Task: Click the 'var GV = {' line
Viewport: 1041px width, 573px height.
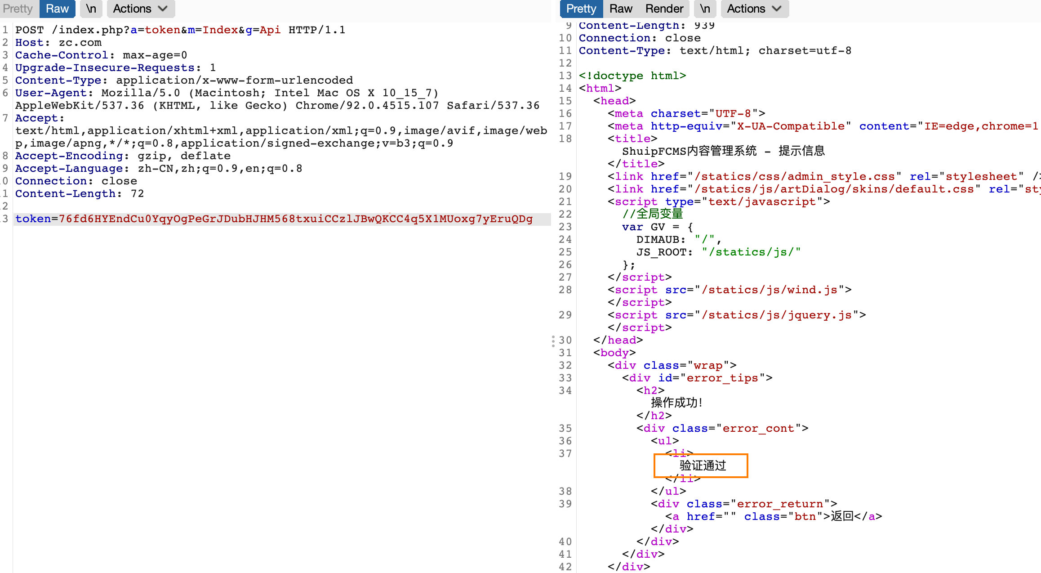Action: point(658,227)
